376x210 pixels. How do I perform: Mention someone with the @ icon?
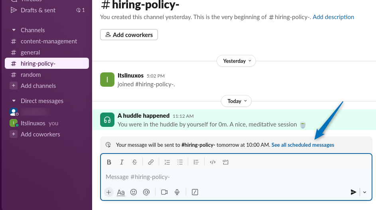point(146,192)
